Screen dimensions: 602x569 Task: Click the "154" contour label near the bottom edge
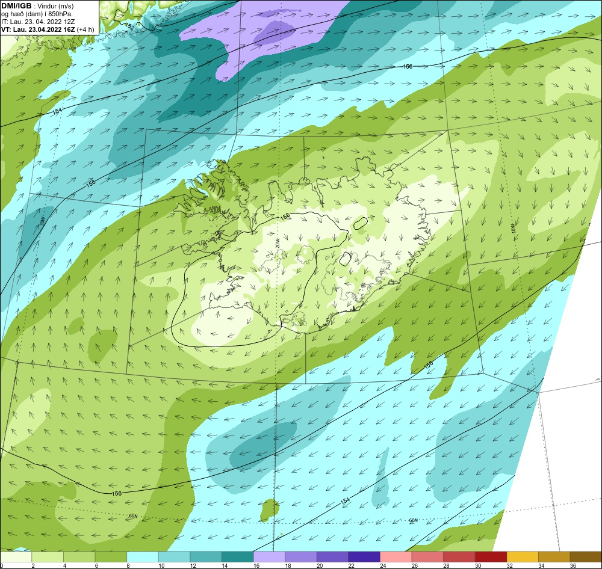click(345, 501)
